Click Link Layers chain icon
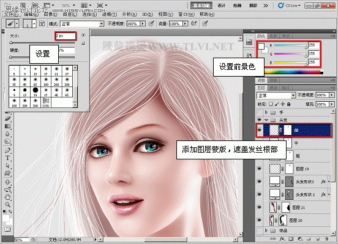This screenshot has height=244, width=338. click(x=272, y=239)
